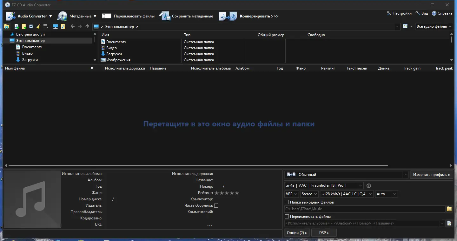Click Сохранить метаданные in the toolbar
This screenshot has height=241, width=457.
point(186,16)
